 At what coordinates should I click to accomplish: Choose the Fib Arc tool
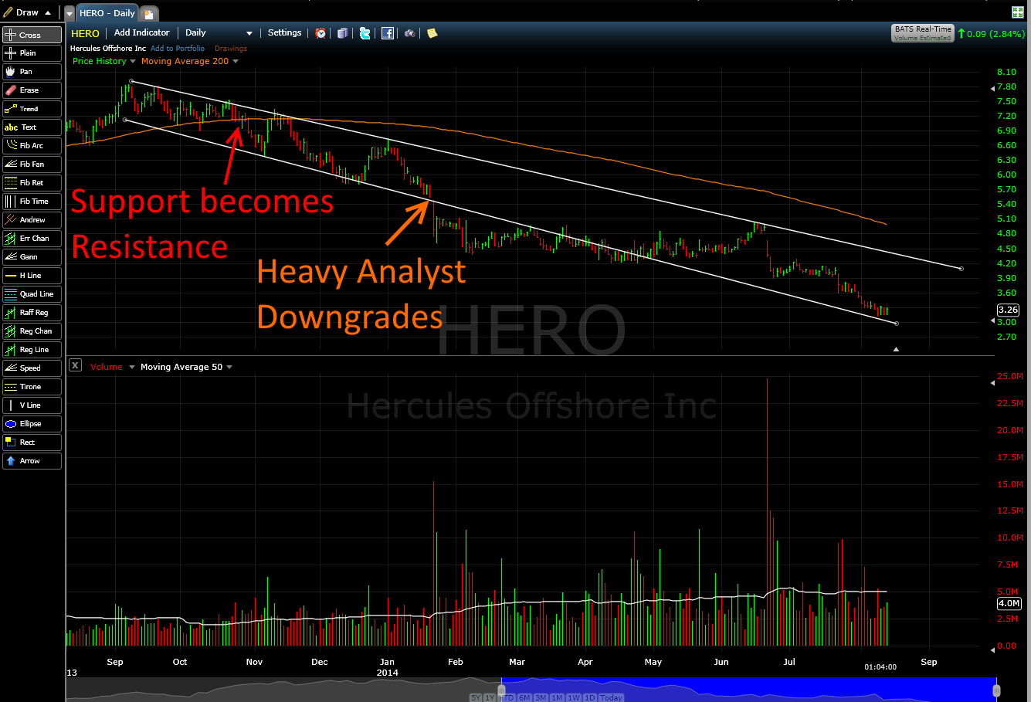pos(32,146)
